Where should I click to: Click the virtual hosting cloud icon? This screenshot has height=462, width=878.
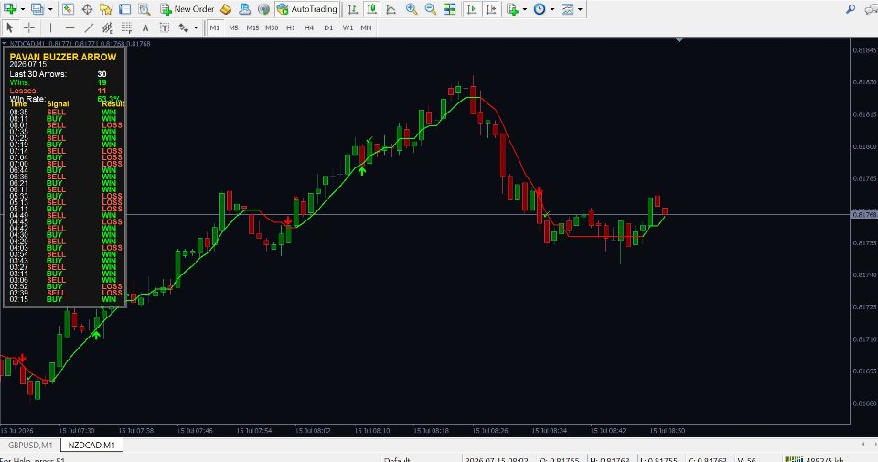(x=245, y=9)
